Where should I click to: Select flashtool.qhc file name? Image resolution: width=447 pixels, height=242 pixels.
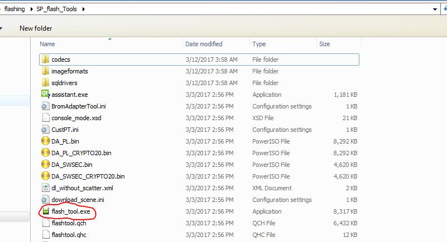pyautogui.click(x=69, y=235)
